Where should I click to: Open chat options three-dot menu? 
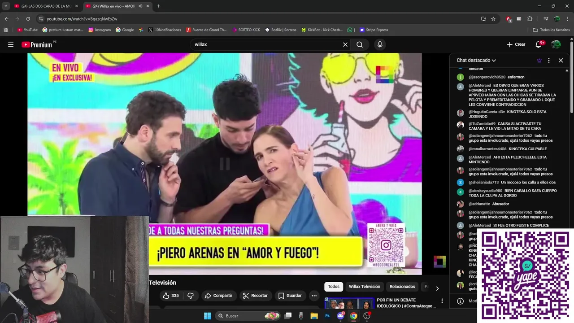[549, 60]
